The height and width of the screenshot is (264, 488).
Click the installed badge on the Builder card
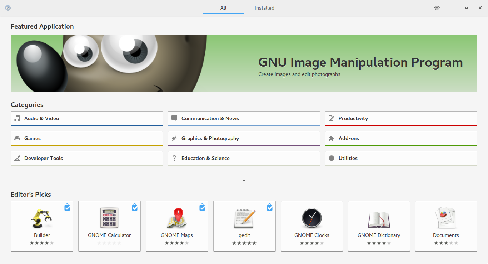[67, 207]
